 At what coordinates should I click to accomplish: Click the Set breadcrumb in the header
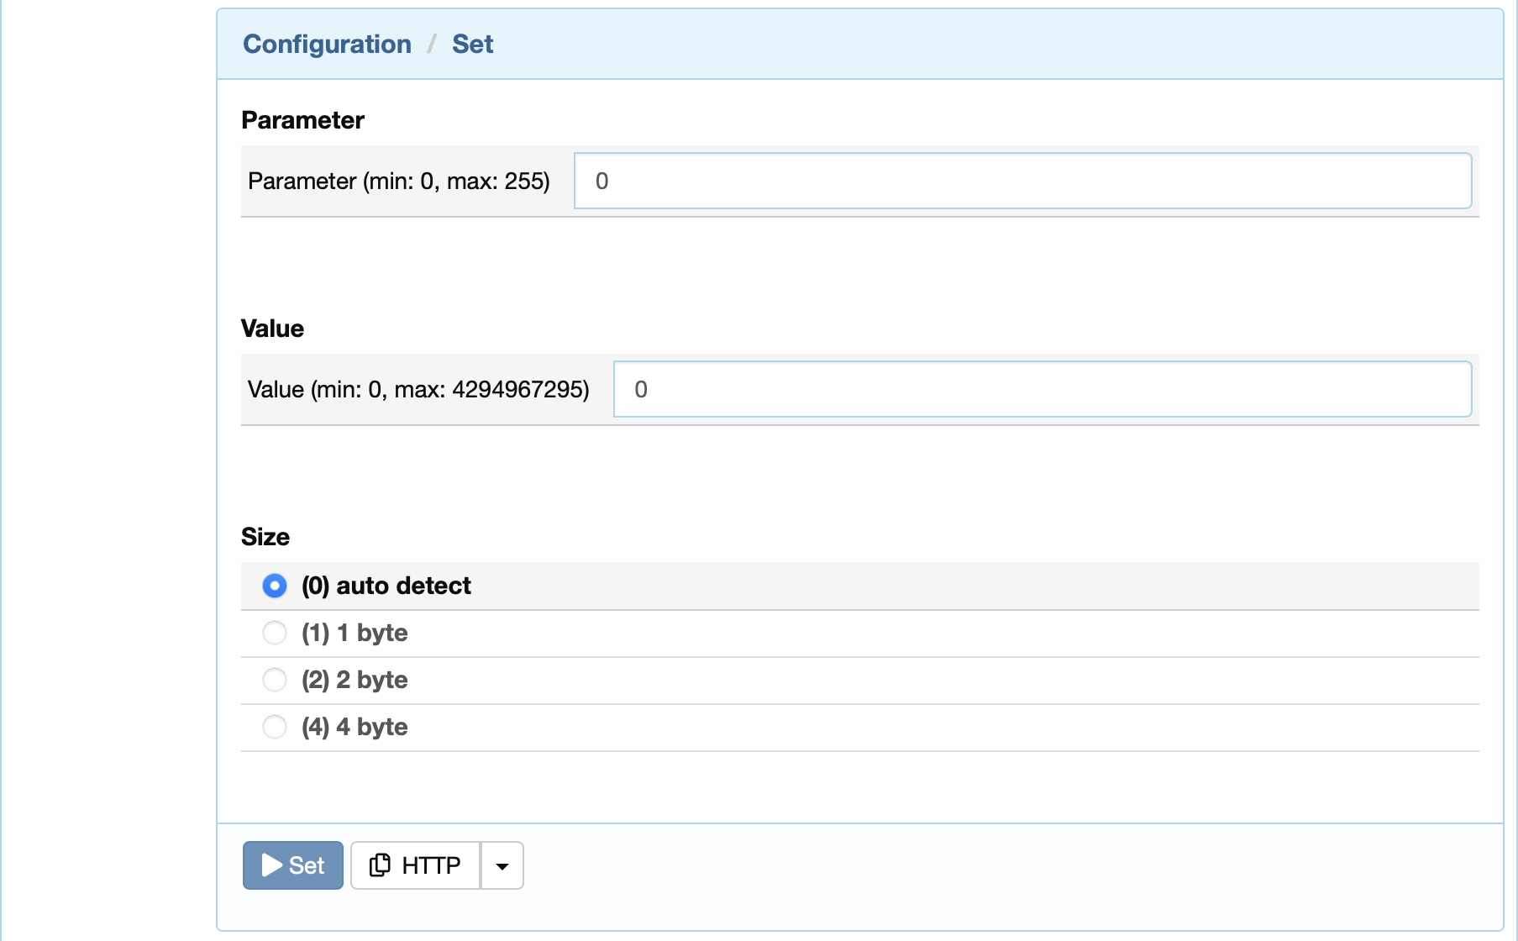(472, 44)
